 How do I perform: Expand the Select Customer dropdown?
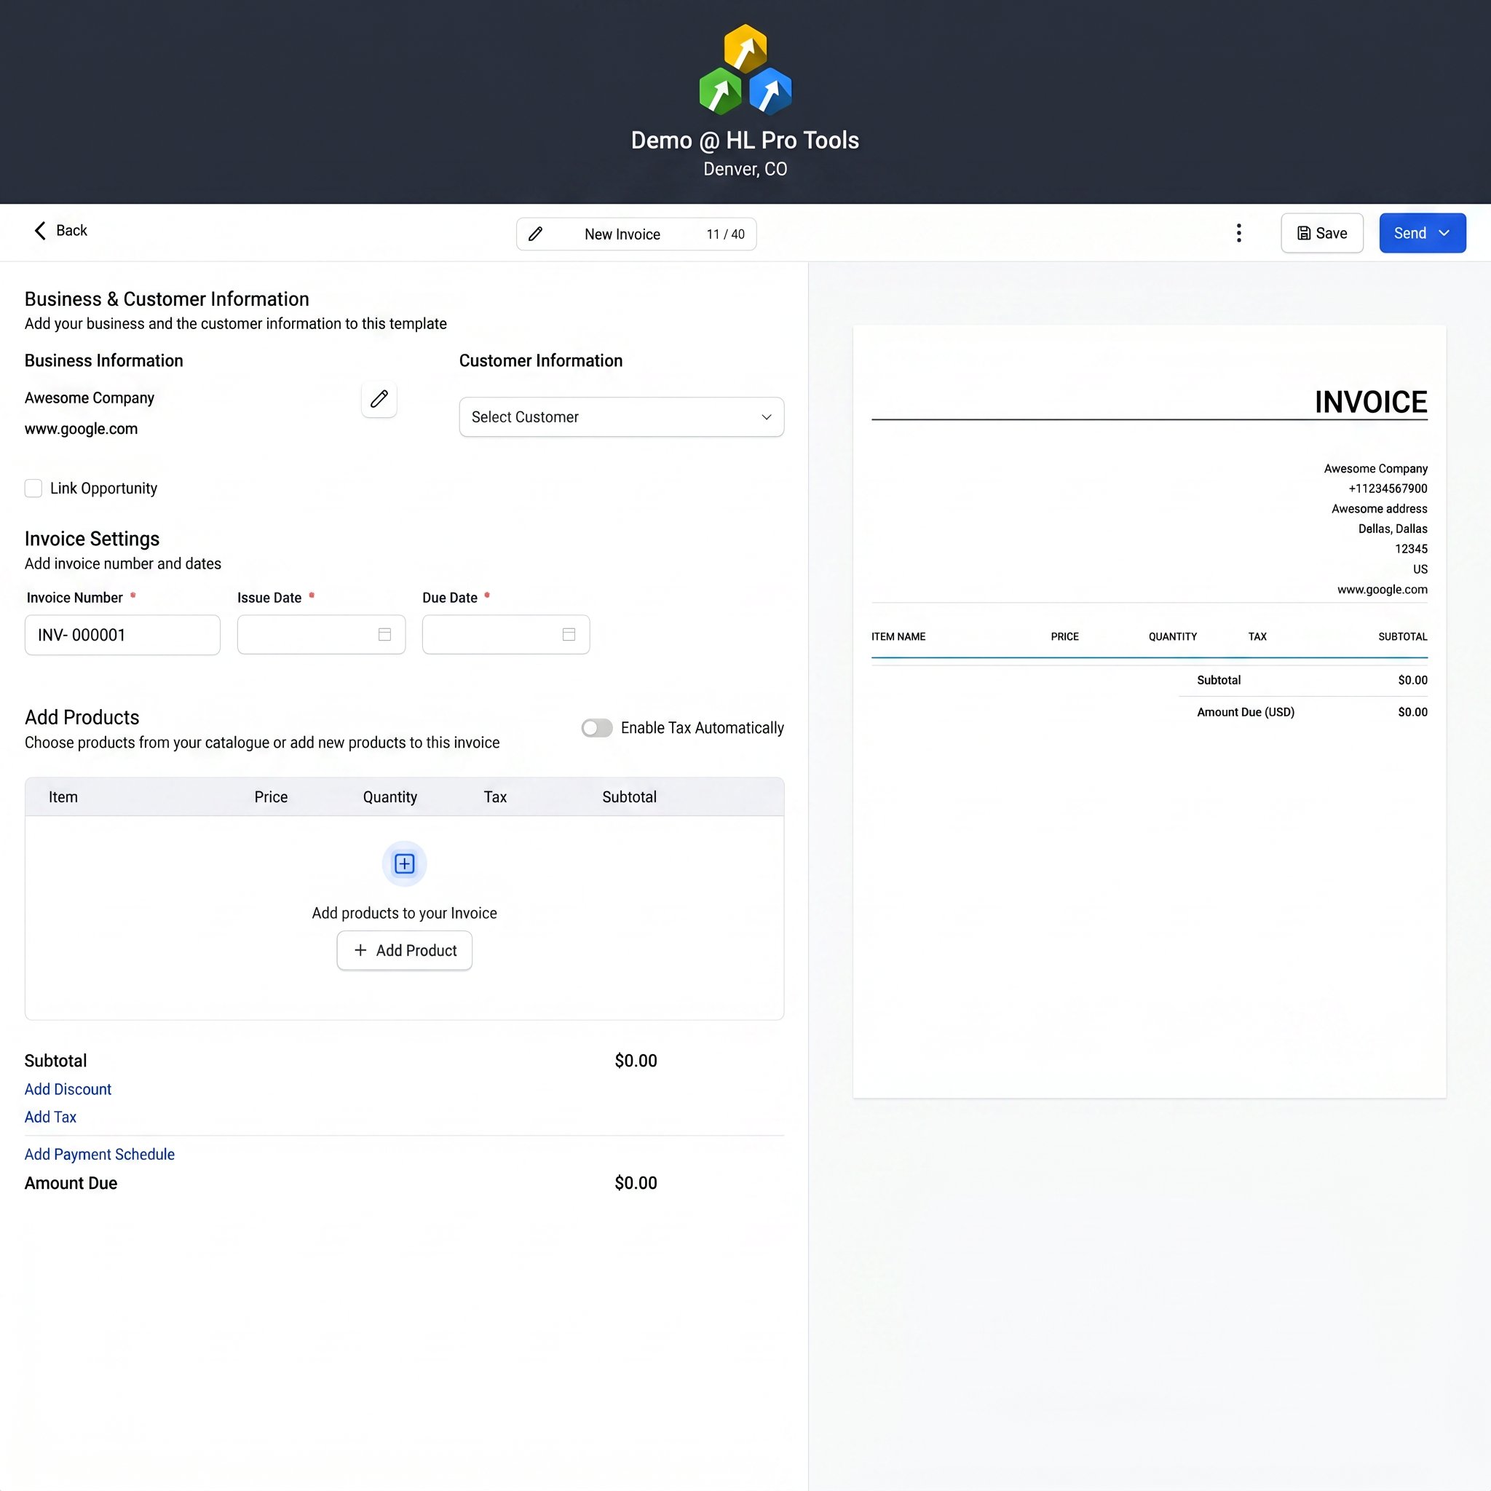(621, 416)
